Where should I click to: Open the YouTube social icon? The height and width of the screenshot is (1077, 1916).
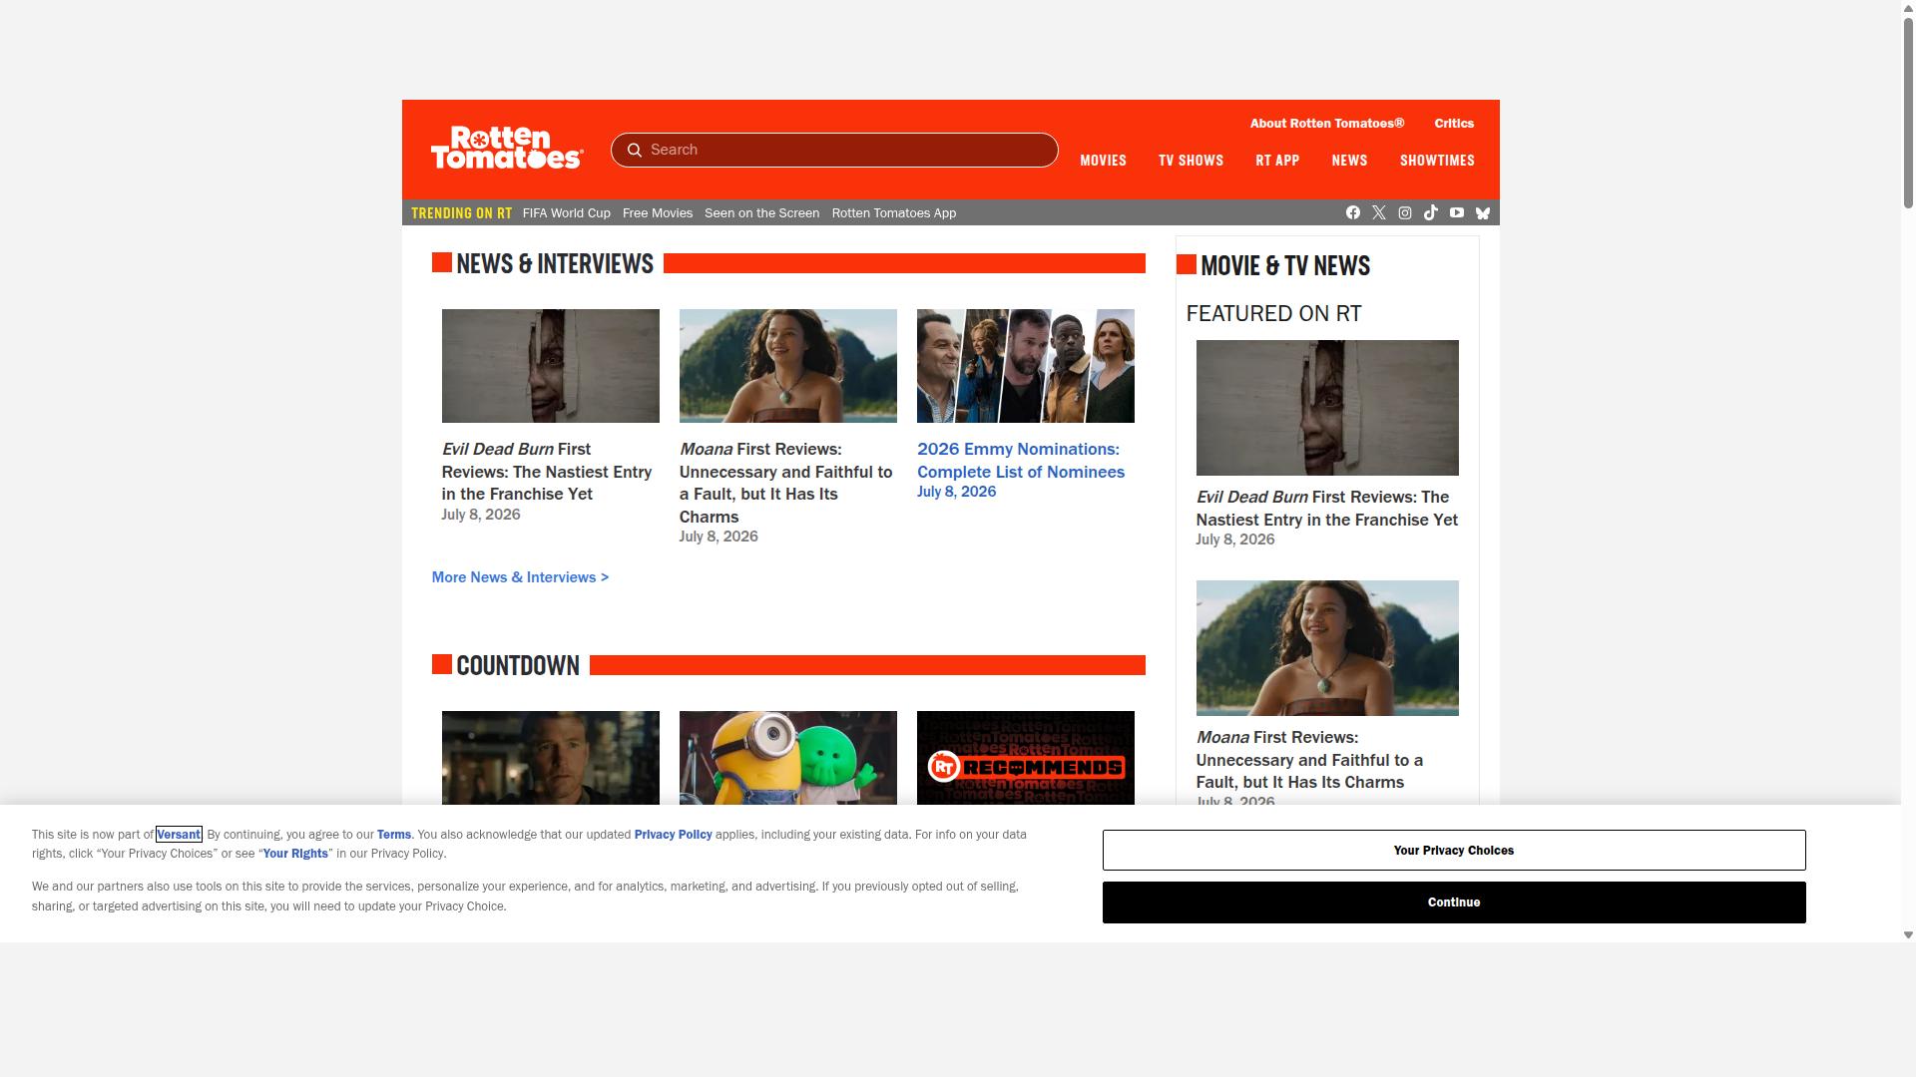click(x=1457, y=212)
